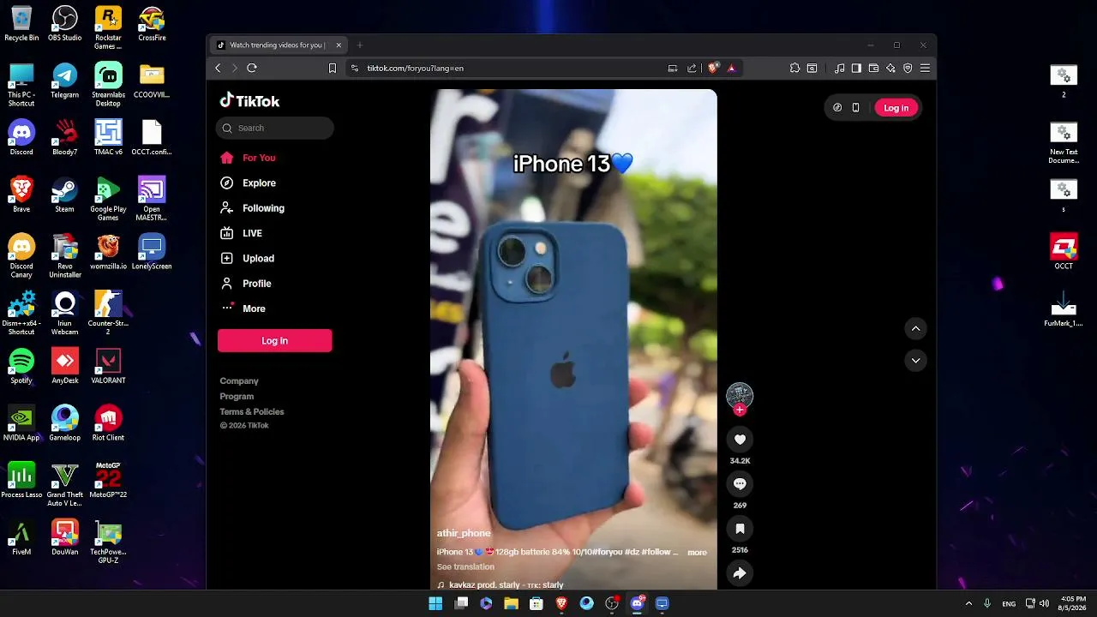
Task: Open the Brave VPN shield icon
Action: pos(908,68)
